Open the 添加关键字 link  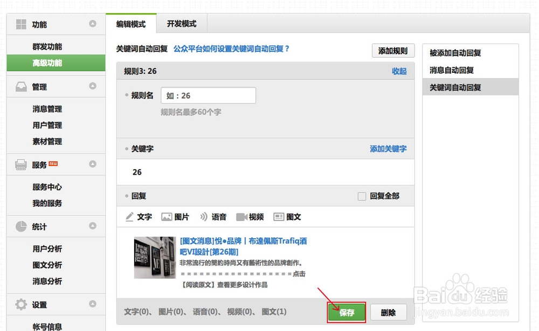pyautogui.click(x=389, y=149)
